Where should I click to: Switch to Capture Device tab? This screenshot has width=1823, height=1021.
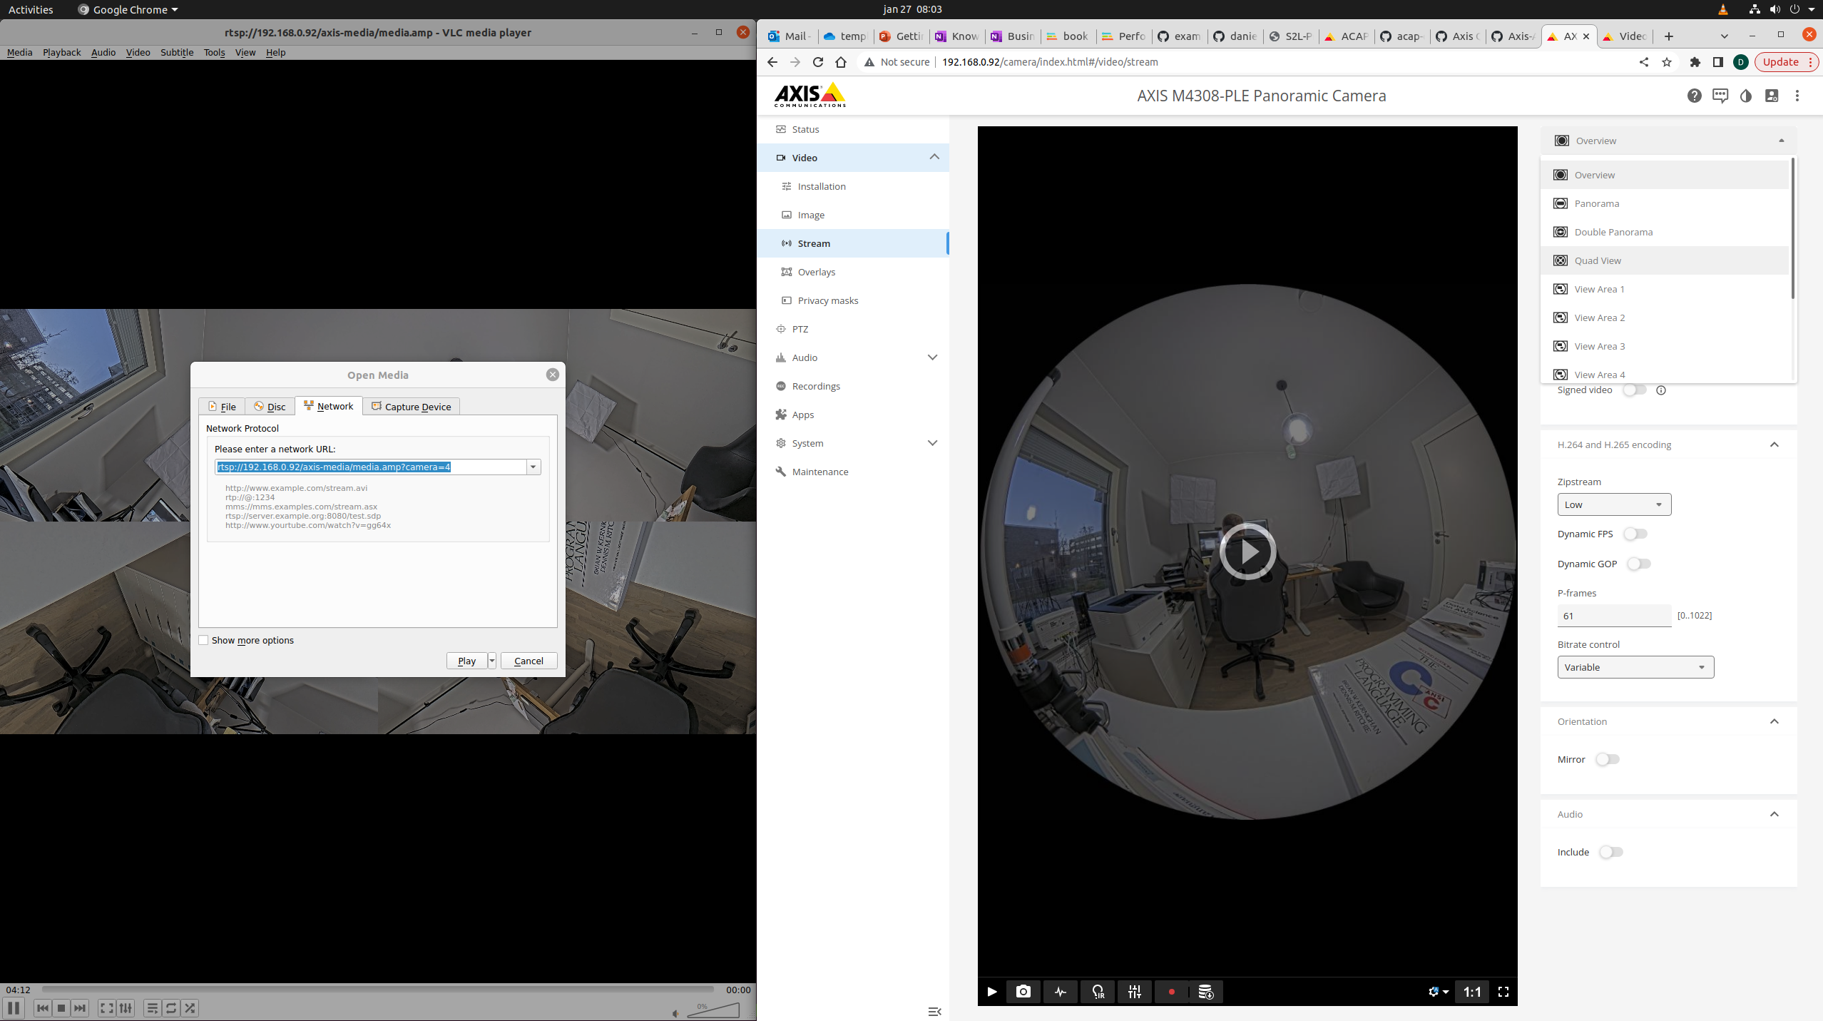point(412,407)
